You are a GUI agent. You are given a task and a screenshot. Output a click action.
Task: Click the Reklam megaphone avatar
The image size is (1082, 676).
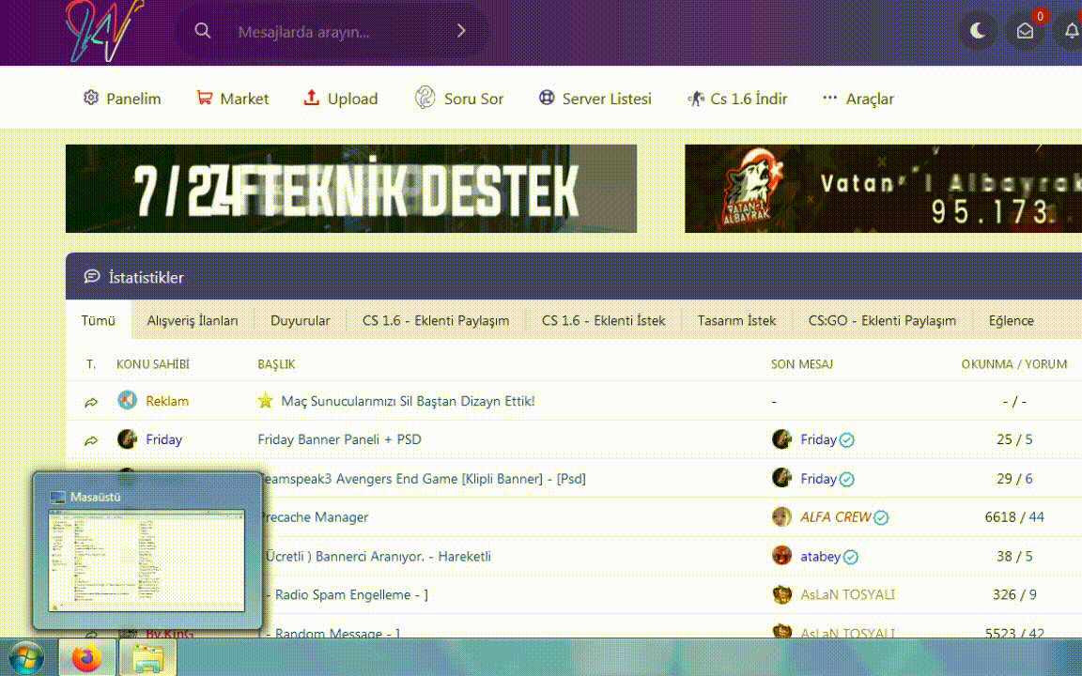[127, 400]
